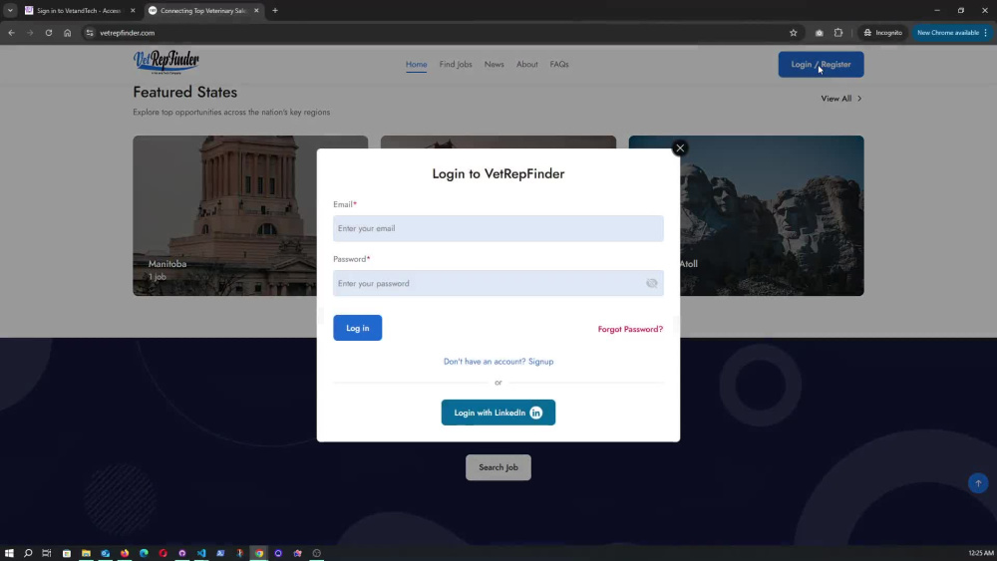Screen dimensions: 997x561
Task: Close the Sign in to VetandTech tab
Action: tap(133, 10)
